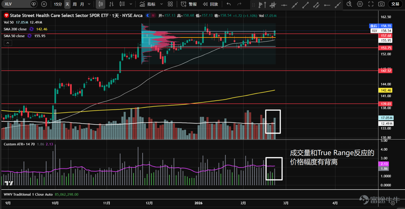Screen dimensions: 405x209
Task: Add a symbol to compare with plus icon
Action: click(44, 4)
